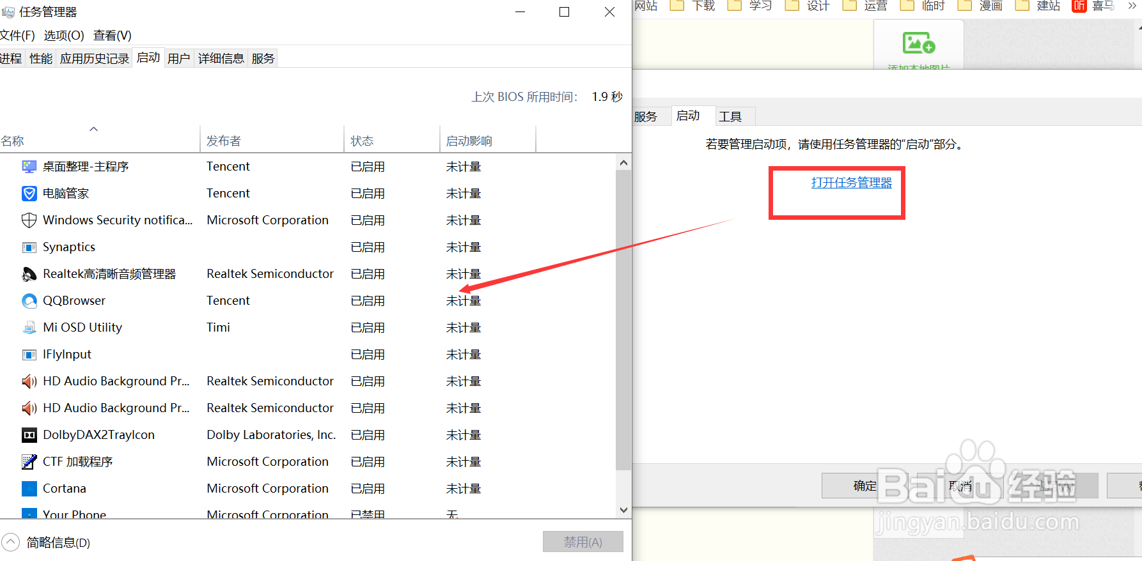Click the add local image icon in browser
Image resolution: width=1142 pixels, height=561 pixels.
coord(919,43)
